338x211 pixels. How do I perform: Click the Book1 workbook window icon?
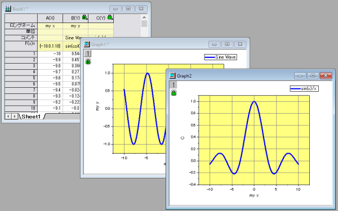pyautogui.click(x=8, y=9)
